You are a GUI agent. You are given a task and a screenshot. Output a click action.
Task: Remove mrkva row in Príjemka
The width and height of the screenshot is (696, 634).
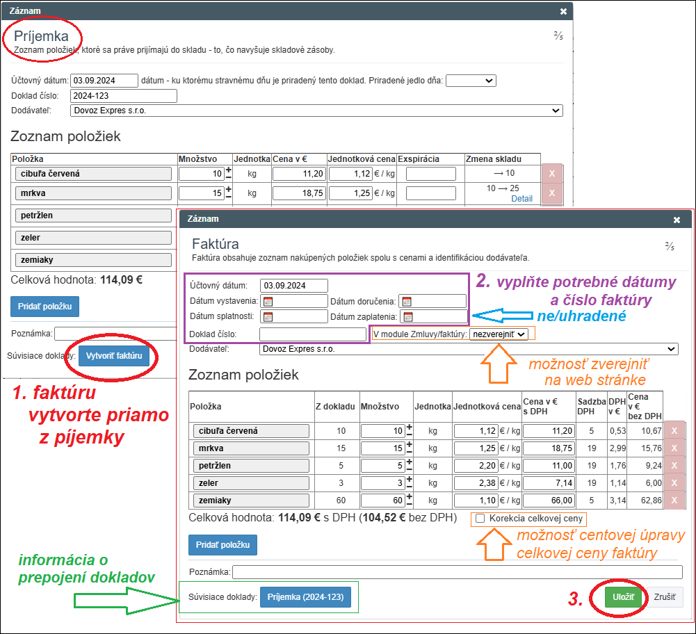[x=552, y=193]
